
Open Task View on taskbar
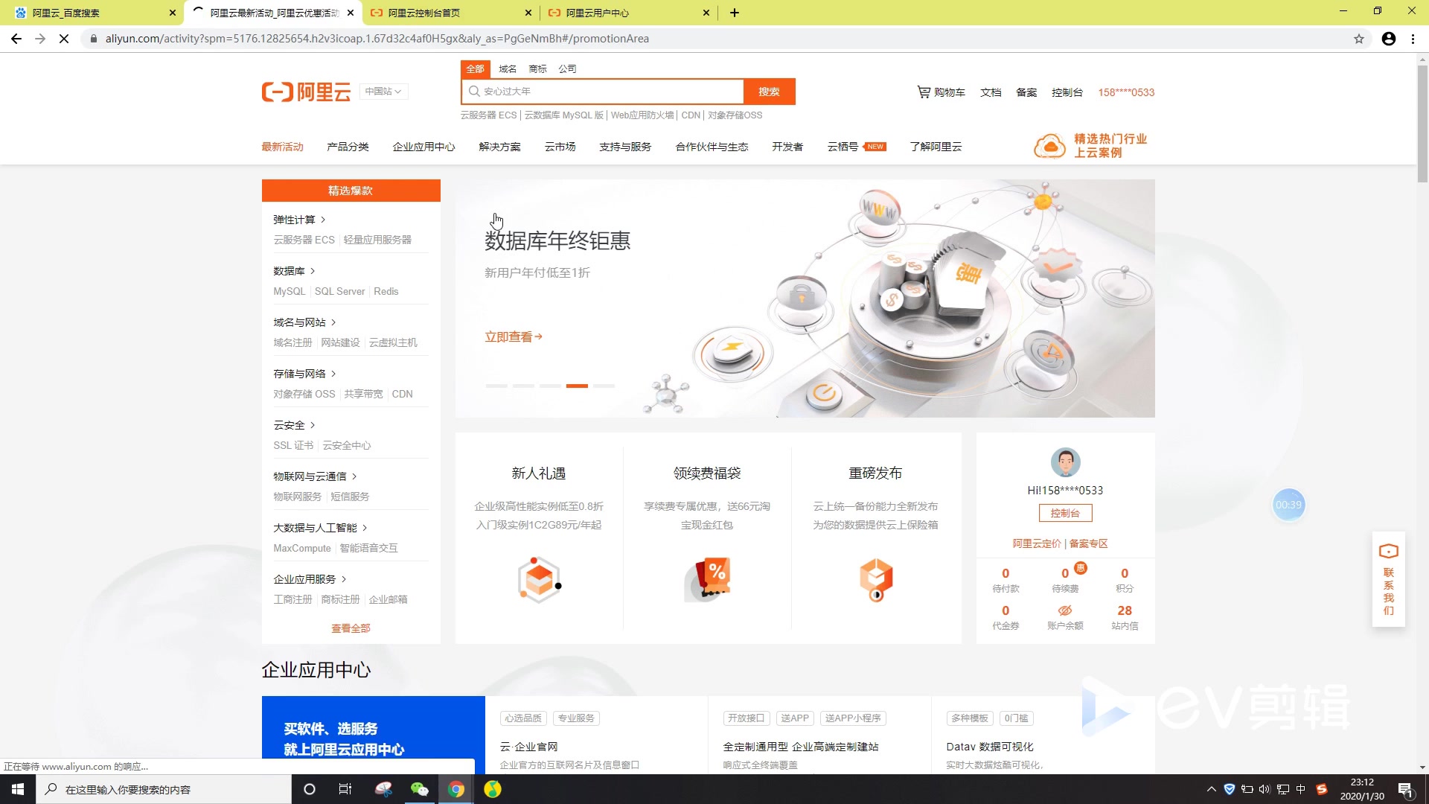[x=345, y=789]
